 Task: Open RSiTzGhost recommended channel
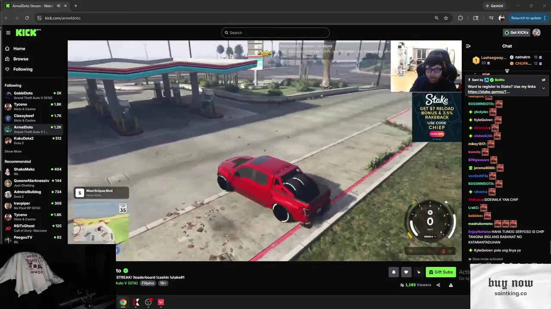click(x=33, y=228)
